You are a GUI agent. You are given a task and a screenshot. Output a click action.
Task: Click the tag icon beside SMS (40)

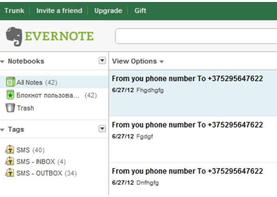click(x=10, y=150)
